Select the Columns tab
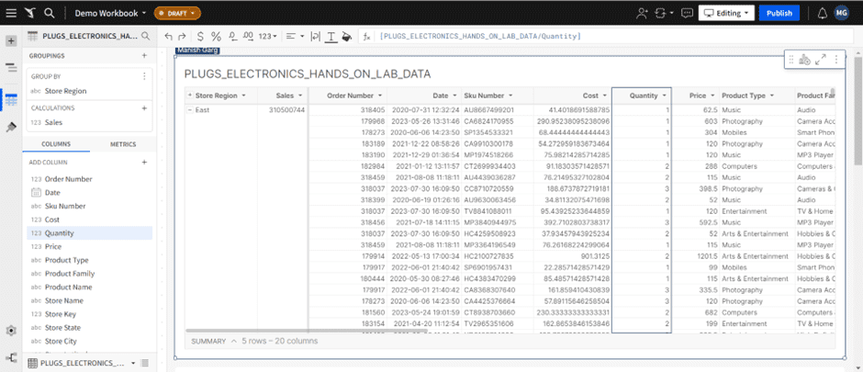The width and height of the screenshot is (863, 372). coord(56,144)
